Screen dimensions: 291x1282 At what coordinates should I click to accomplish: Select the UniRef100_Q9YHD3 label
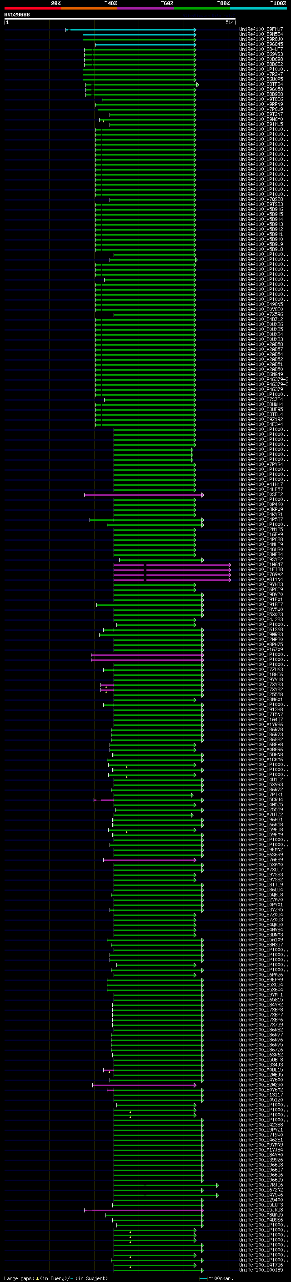[x=261, y=585]
